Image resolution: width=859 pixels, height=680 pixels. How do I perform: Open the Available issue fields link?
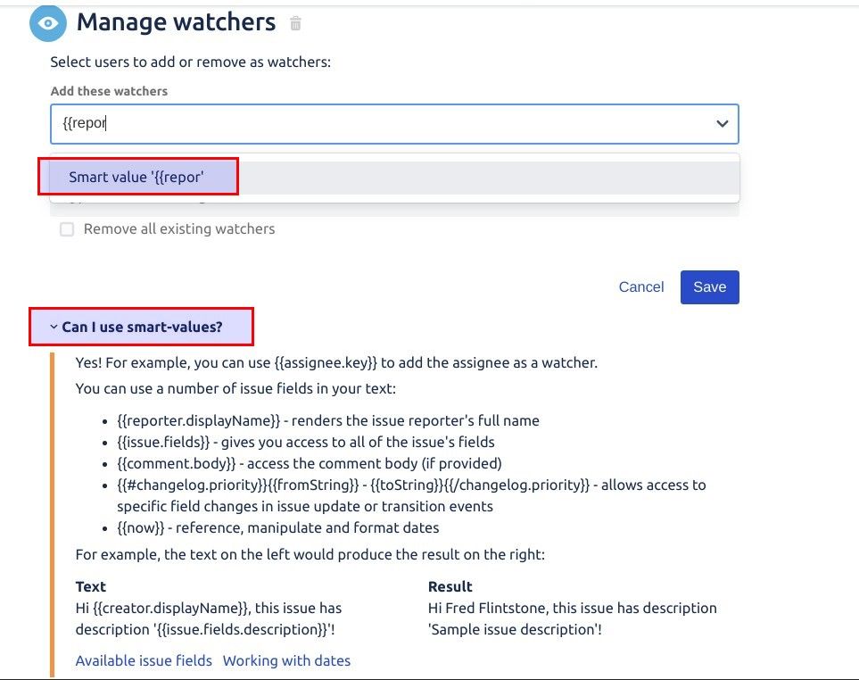pyautogui.click(x=144, y=661)
